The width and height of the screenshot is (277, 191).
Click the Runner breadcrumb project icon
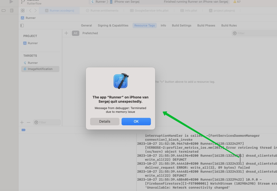coord(22,18)
